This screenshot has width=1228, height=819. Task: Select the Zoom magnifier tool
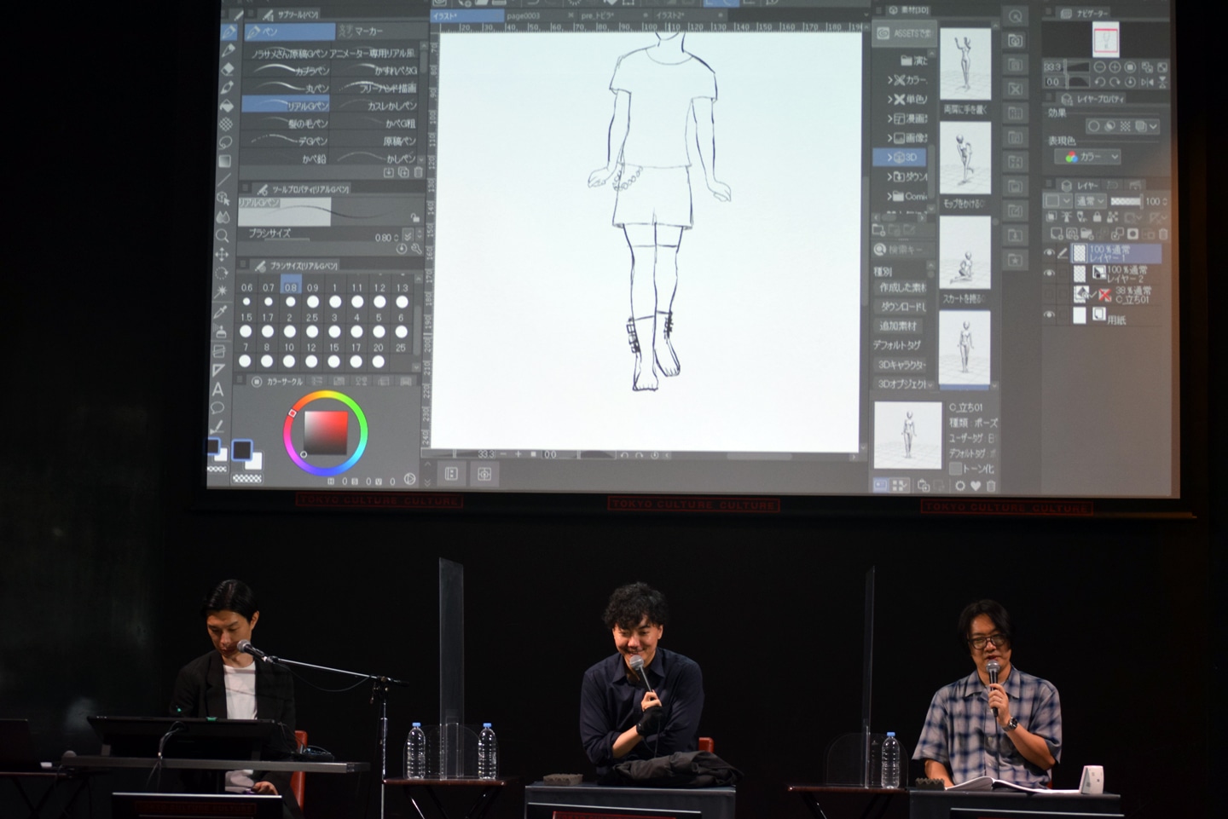click(223, 235)
